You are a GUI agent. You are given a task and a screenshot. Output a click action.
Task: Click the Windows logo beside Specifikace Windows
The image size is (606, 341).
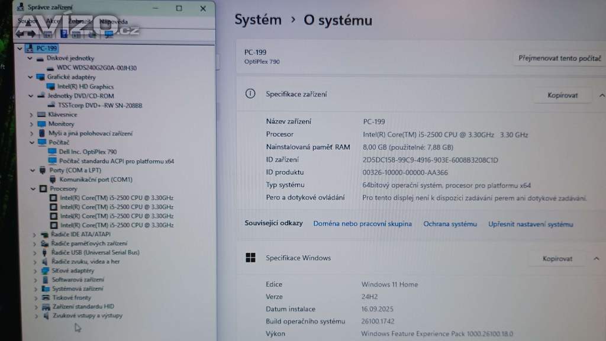pyautogui.click(x=250, y=258)
